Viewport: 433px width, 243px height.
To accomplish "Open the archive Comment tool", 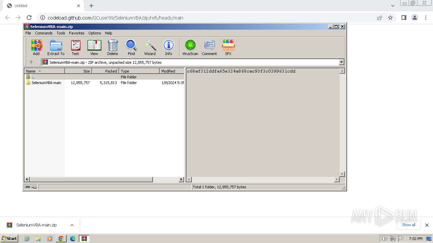I will coord(209,47).
